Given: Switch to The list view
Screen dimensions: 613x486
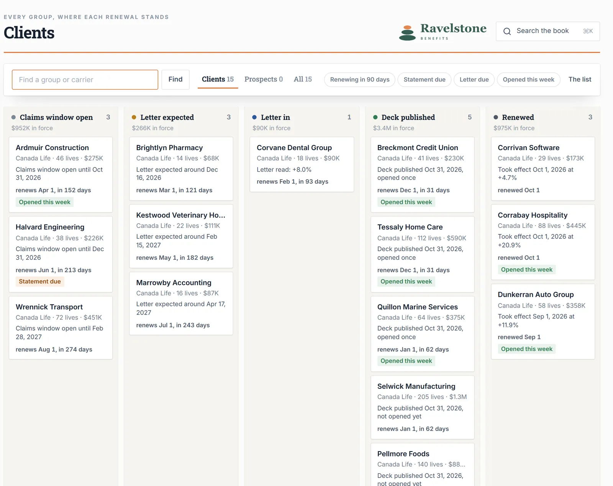Looking at the screenshot, I should (580, 79).
